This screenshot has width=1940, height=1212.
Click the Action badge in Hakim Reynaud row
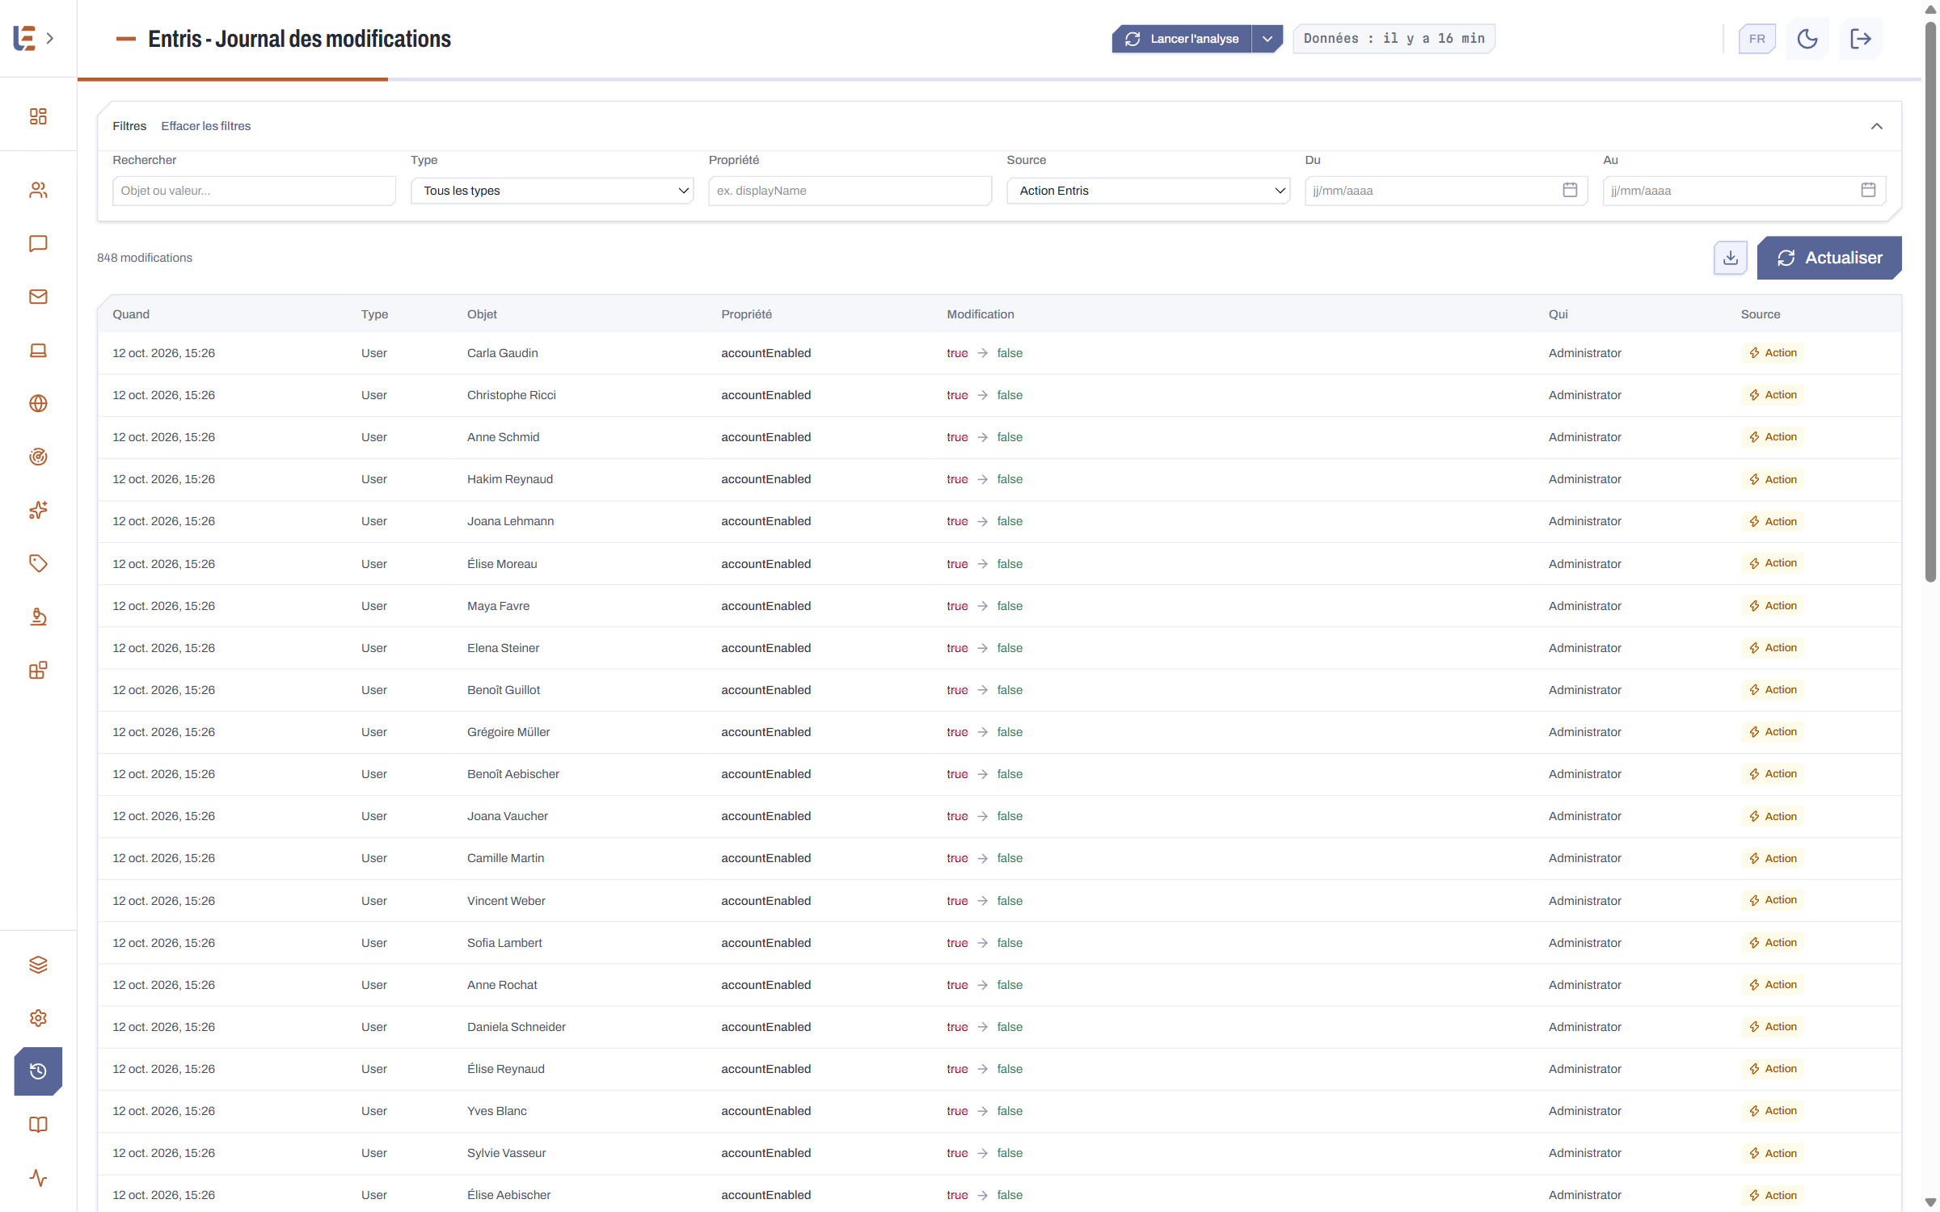click(1773, 479)
